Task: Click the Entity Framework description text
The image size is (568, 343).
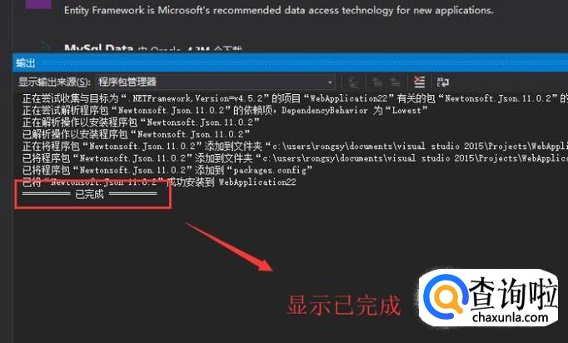Action: coord(278,10)
